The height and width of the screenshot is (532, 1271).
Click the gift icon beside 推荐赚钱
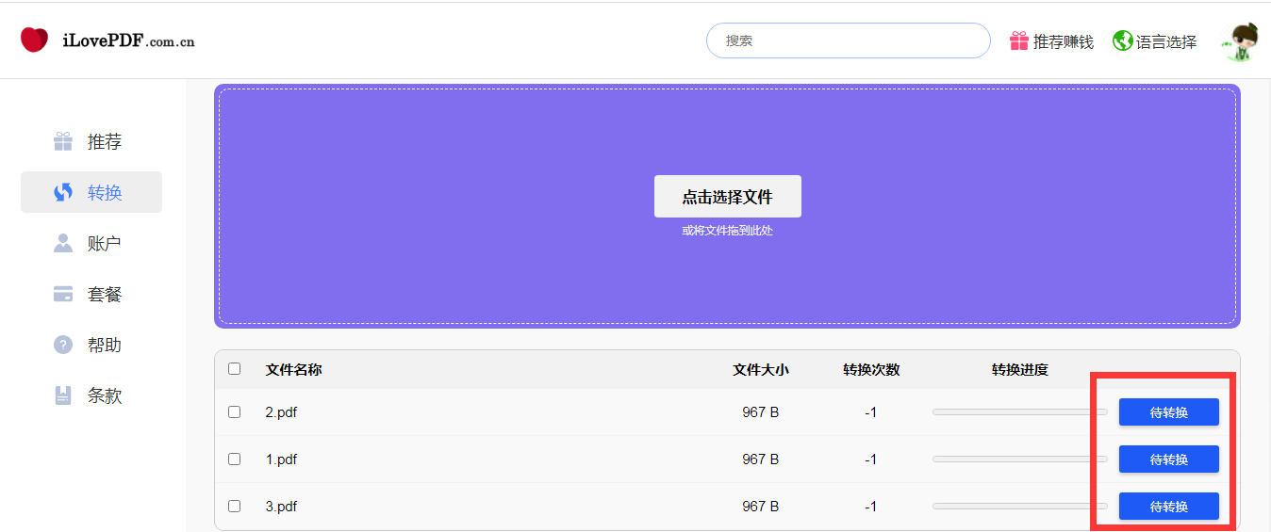tap(1018, 41)
